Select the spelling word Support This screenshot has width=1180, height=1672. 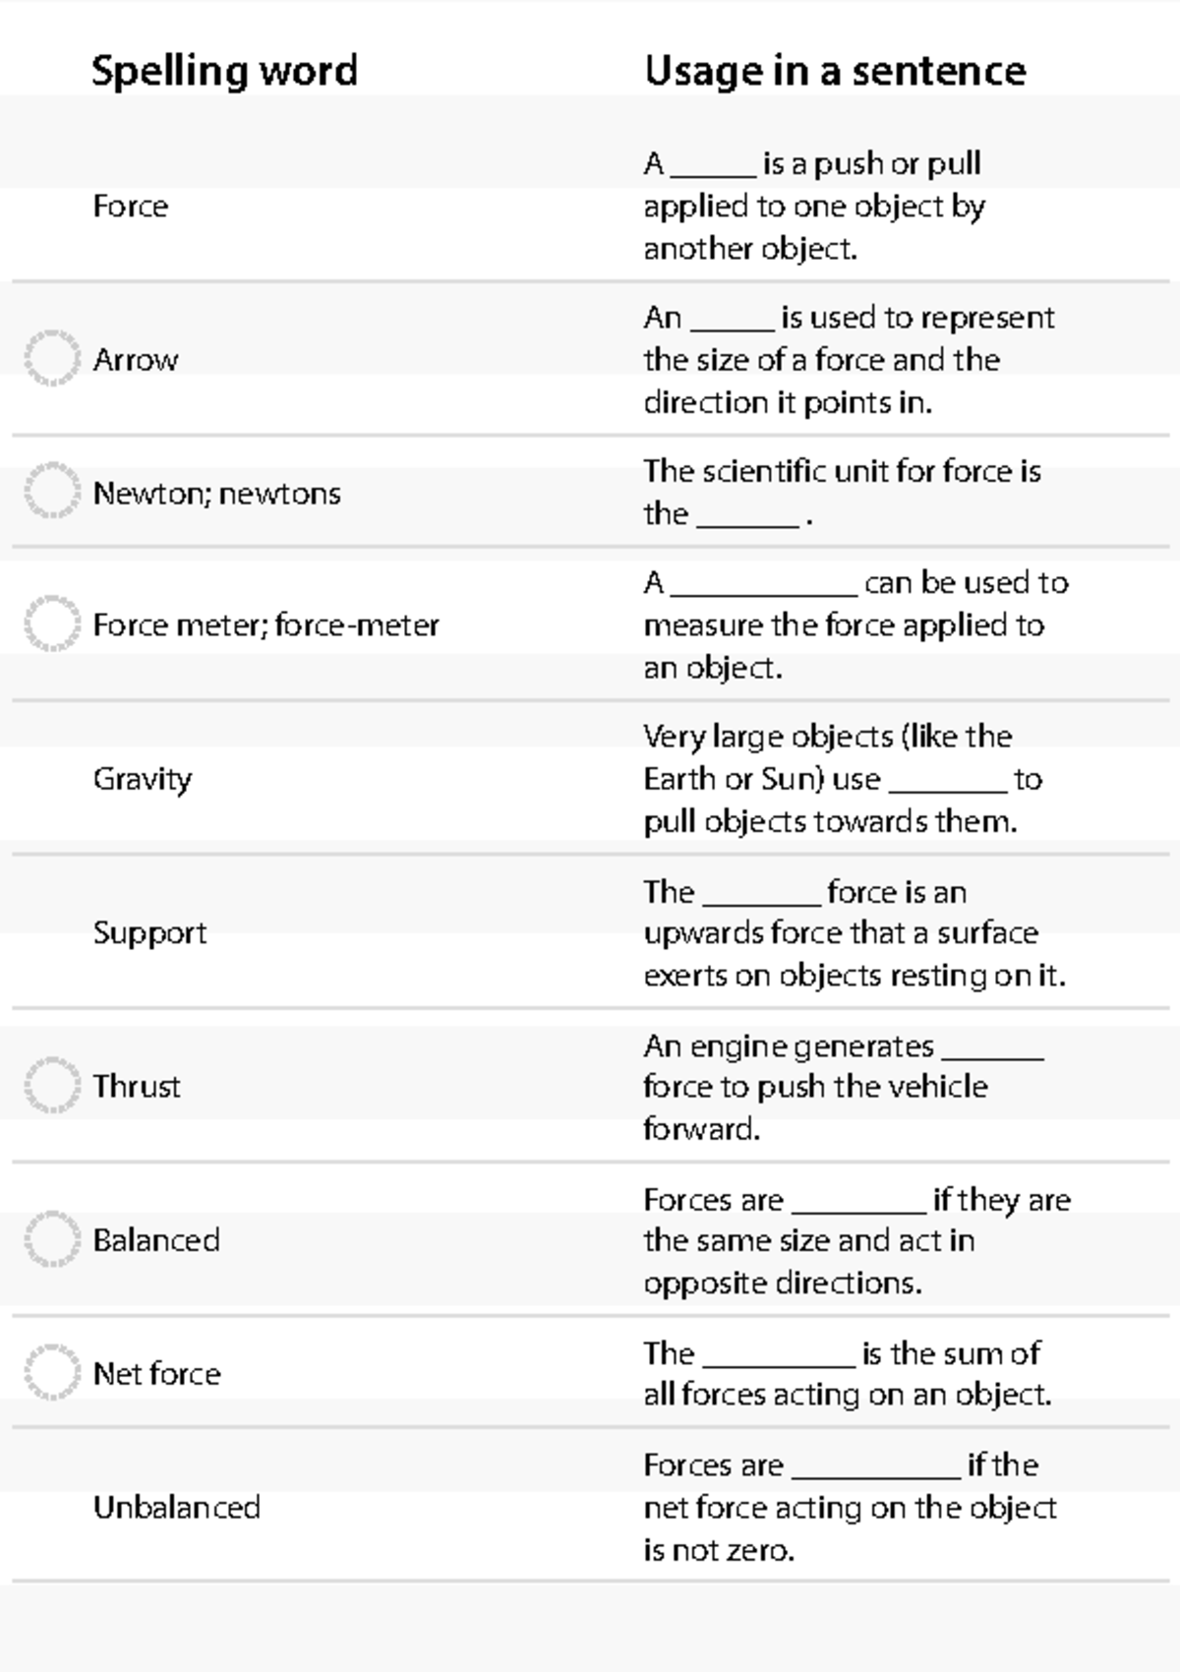[x=150, y=933]
